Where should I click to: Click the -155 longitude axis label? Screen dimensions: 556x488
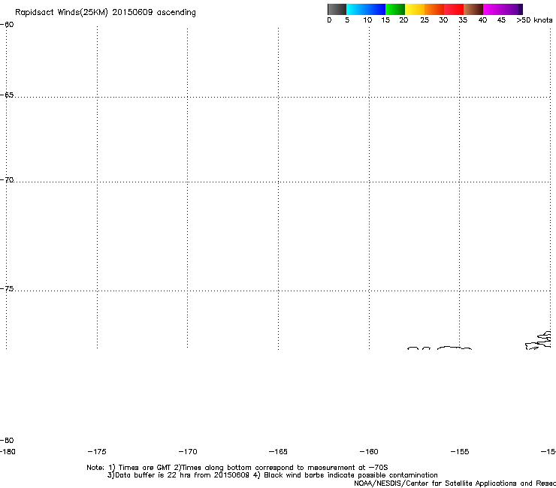(460, 452)
